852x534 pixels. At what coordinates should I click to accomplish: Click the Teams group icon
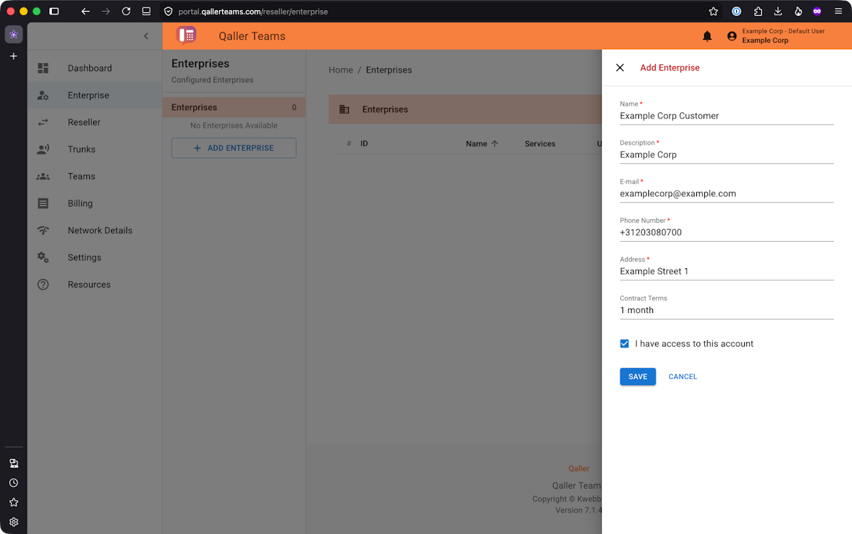(43, 176)
